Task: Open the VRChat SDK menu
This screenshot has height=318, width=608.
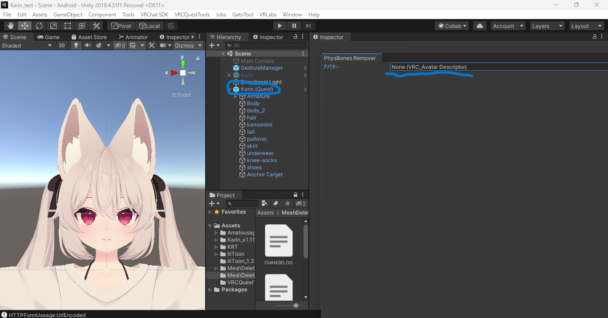Action: coord(154,14)
